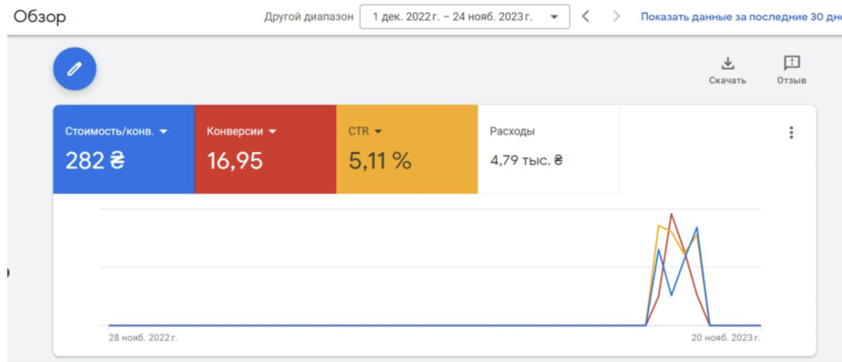The image size is (842, 362).
Task: Go to the next date range
Action: coord(616,17)
